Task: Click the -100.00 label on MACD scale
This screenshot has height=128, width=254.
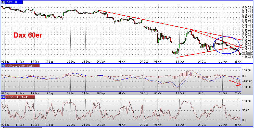Action: [x=247, y=81]
